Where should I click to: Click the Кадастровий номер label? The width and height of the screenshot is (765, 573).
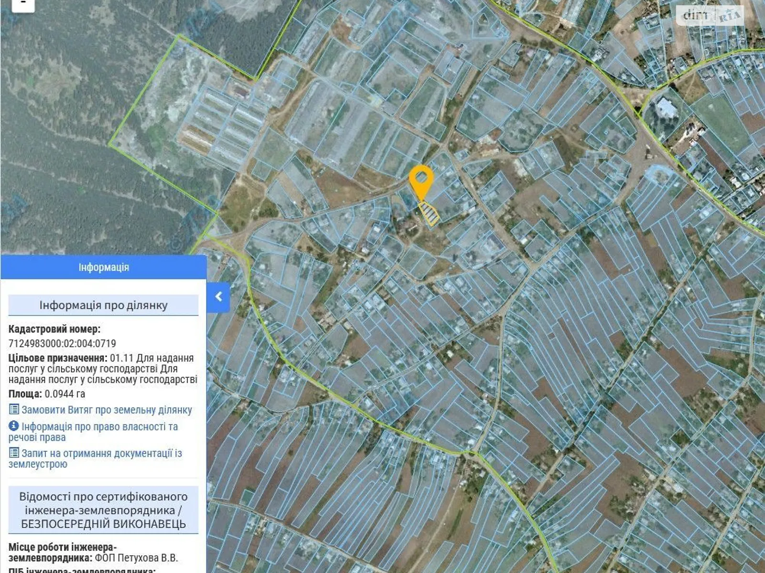point(55,329)
